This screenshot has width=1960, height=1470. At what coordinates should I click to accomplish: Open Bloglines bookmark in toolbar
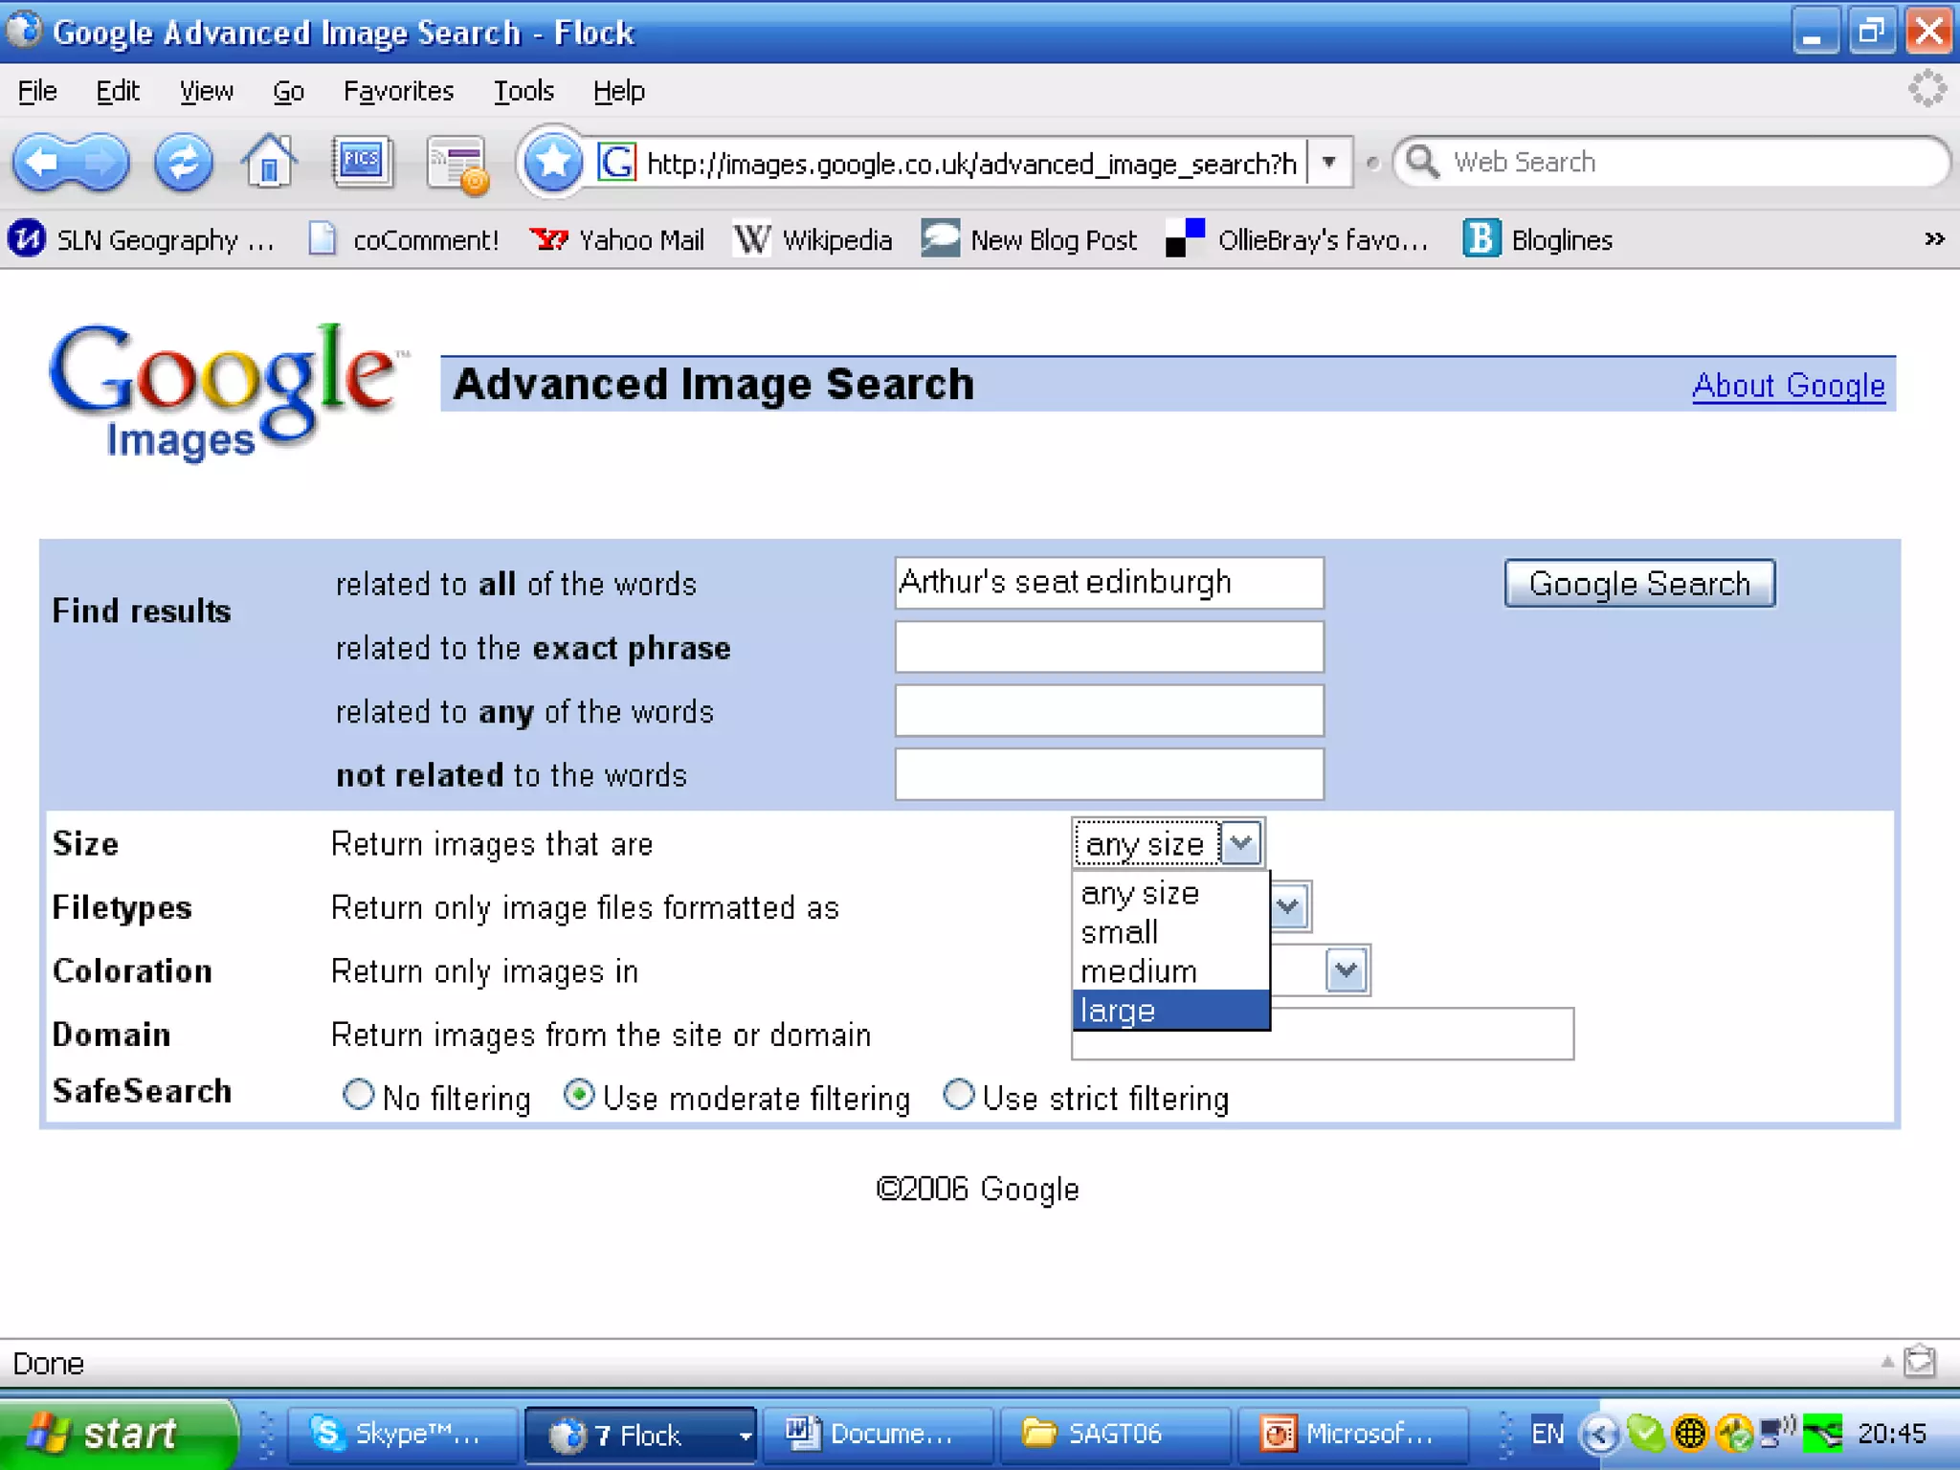[x=1538, y=239]
